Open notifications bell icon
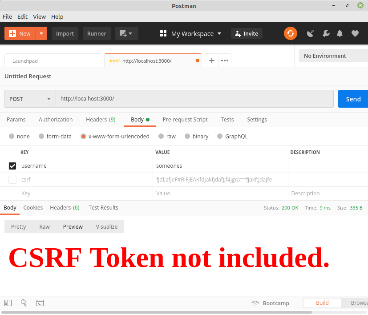The image size is (368, 315). point(340,33)
